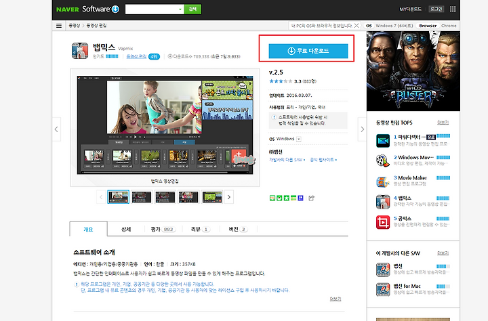Viewport: 488px width, 321px height.
Task: Go to the 동영상 breadcrumb category
Action: 74,26
